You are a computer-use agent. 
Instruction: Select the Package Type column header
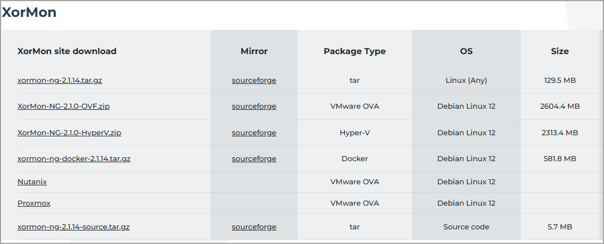point(354,51)
